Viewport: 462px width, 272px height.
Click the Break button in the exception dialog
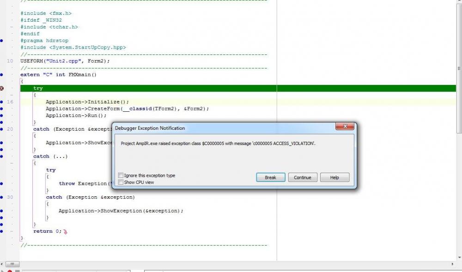270,177
